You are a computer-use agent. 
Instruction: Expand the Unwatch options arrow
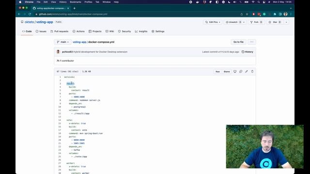(244, 22)
